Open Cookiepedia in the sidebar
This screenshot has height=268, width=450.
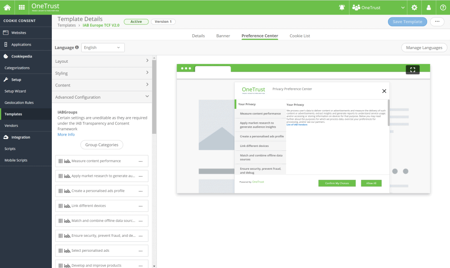(26, 57)
